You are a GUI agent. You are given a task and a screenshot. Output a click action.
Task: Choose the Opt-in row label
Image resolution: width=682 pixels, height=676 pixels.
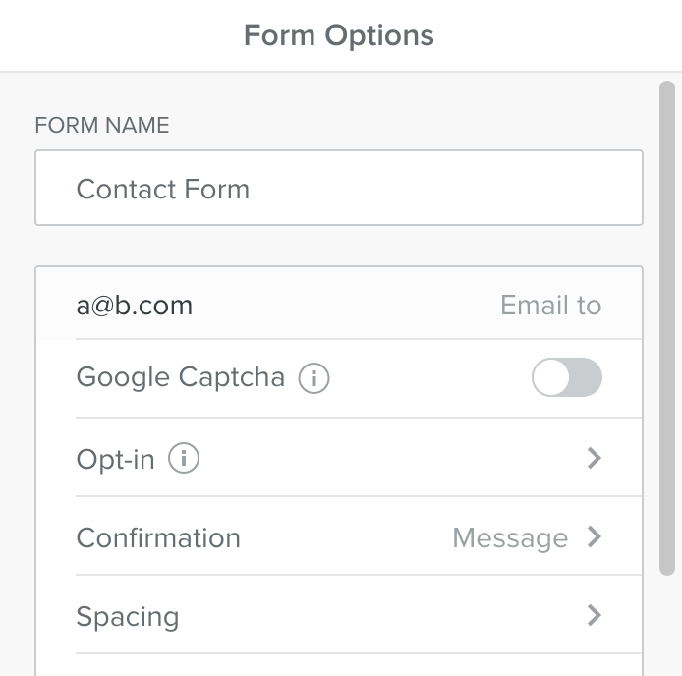click(x=116, y=460)
